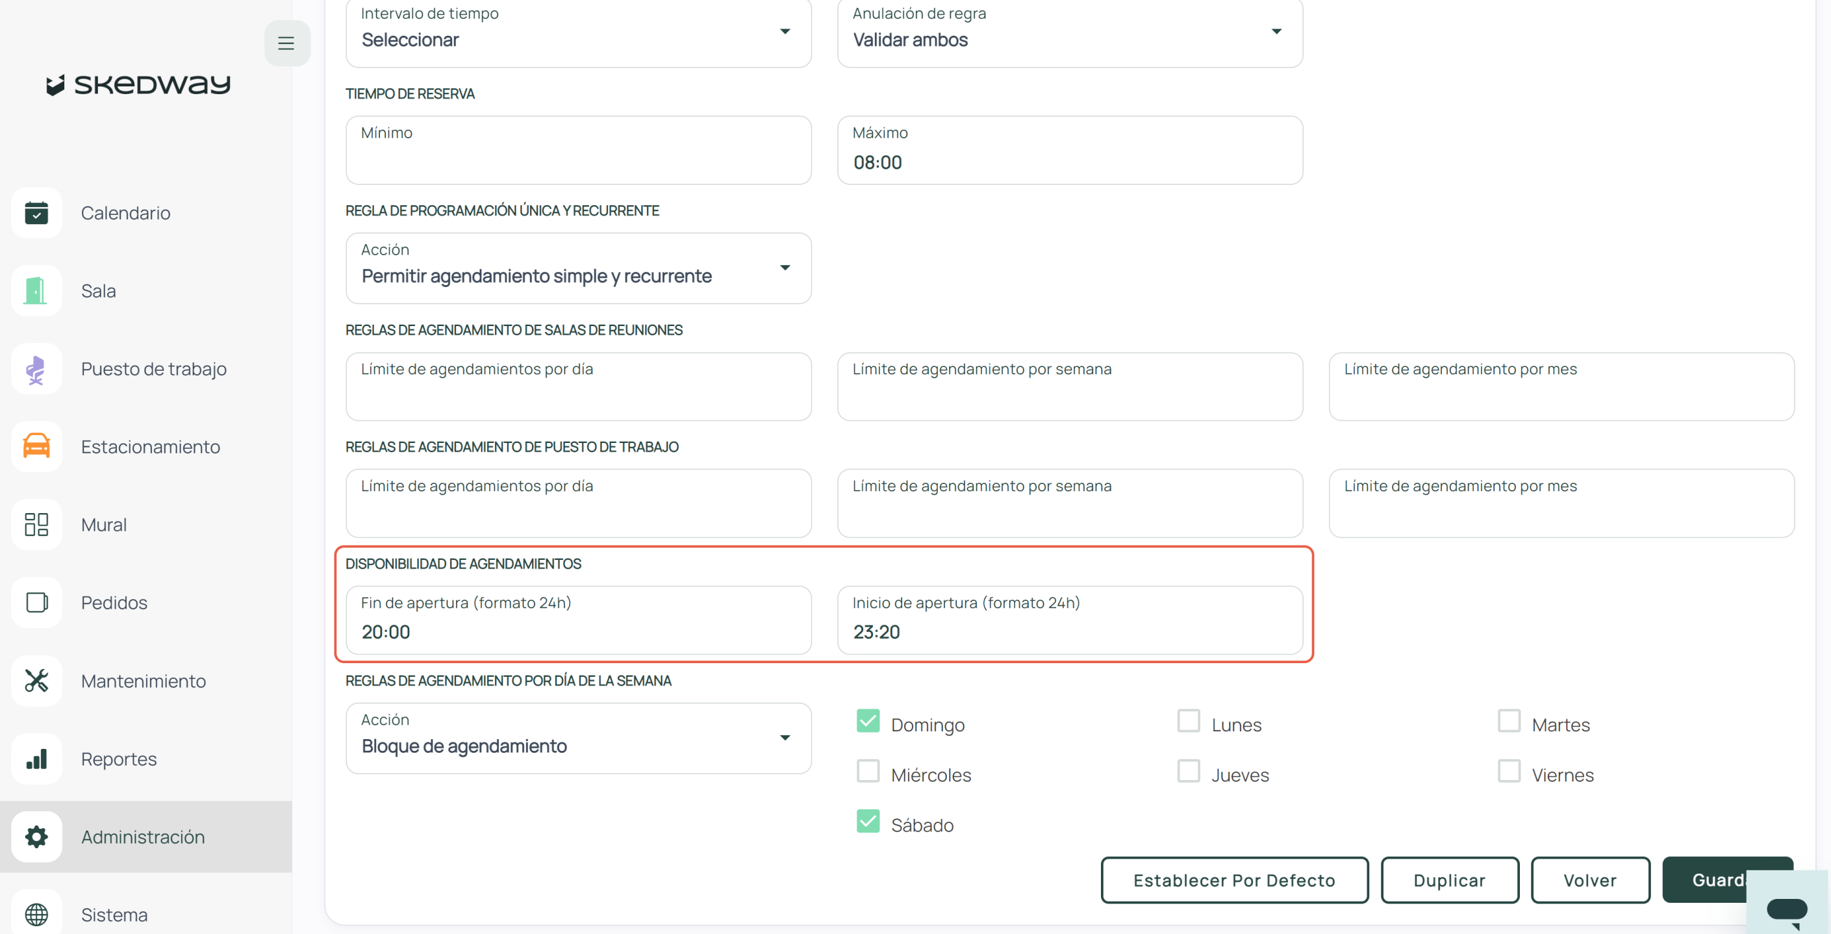Open the Mural dashboard icon
Image resolution: width=1831 pixels, height=934 pixels.
pos(36,525)
